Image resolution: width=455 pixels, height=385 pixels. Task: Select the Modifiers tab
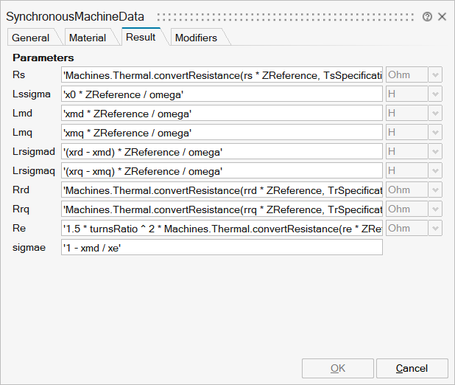pyautogui.click(x=196, y=38)
